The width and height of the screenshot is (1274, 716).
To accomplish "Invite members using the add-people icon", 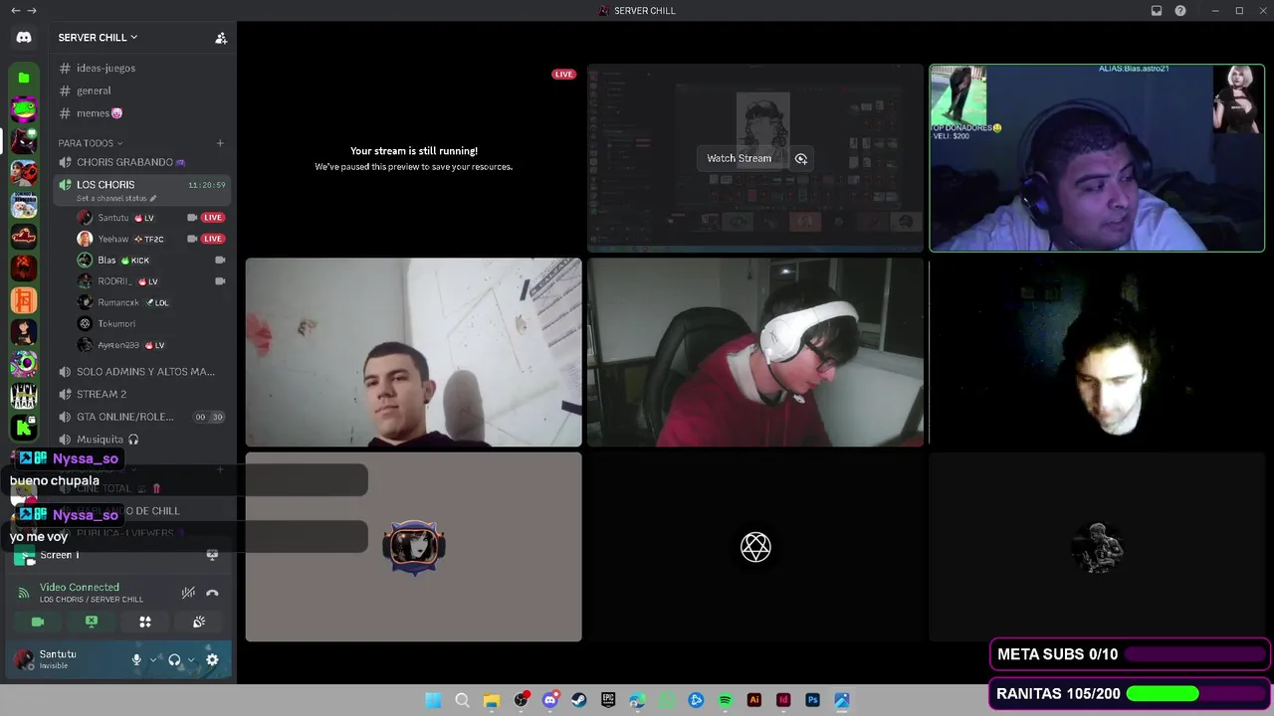I will [221, 38].
